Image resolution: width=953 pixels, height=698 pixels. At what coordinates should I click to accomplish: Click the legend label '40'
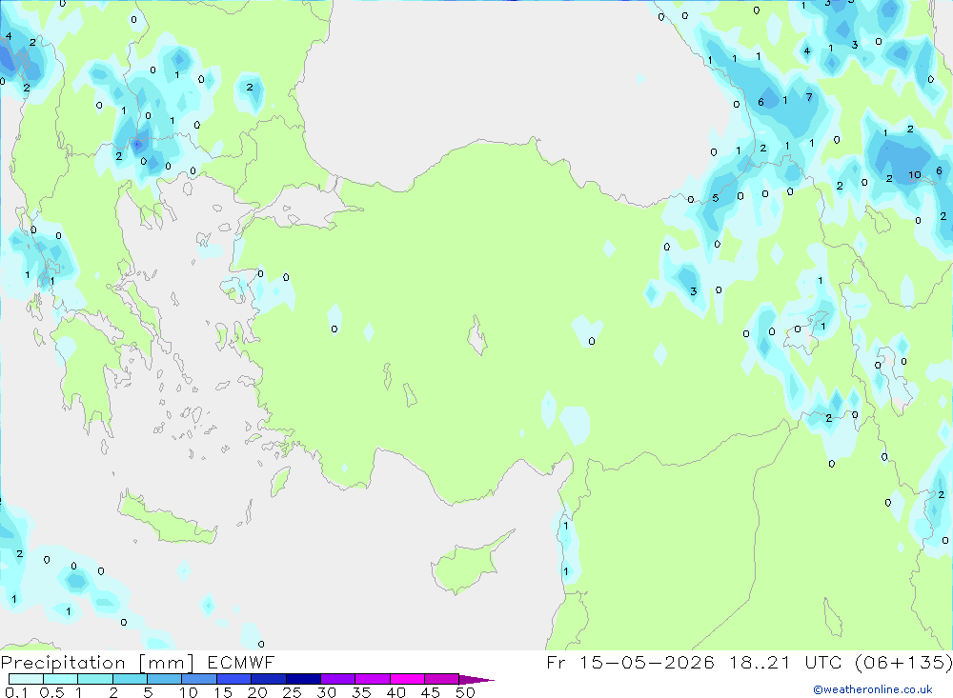tap(396, 692)
